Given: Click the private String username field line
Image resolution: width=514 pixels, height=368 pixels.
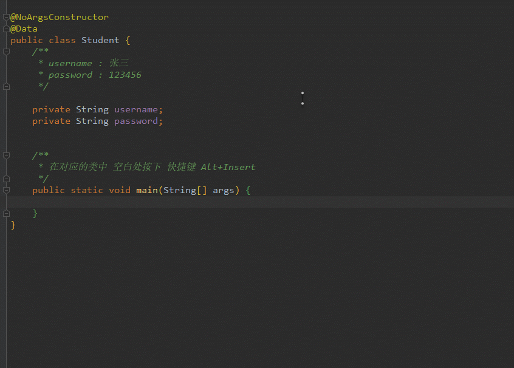Looking at the screenshot, I should pos(97,109).
